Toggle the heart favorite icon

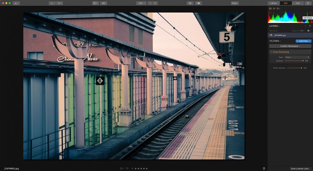[x=127, y=169]
